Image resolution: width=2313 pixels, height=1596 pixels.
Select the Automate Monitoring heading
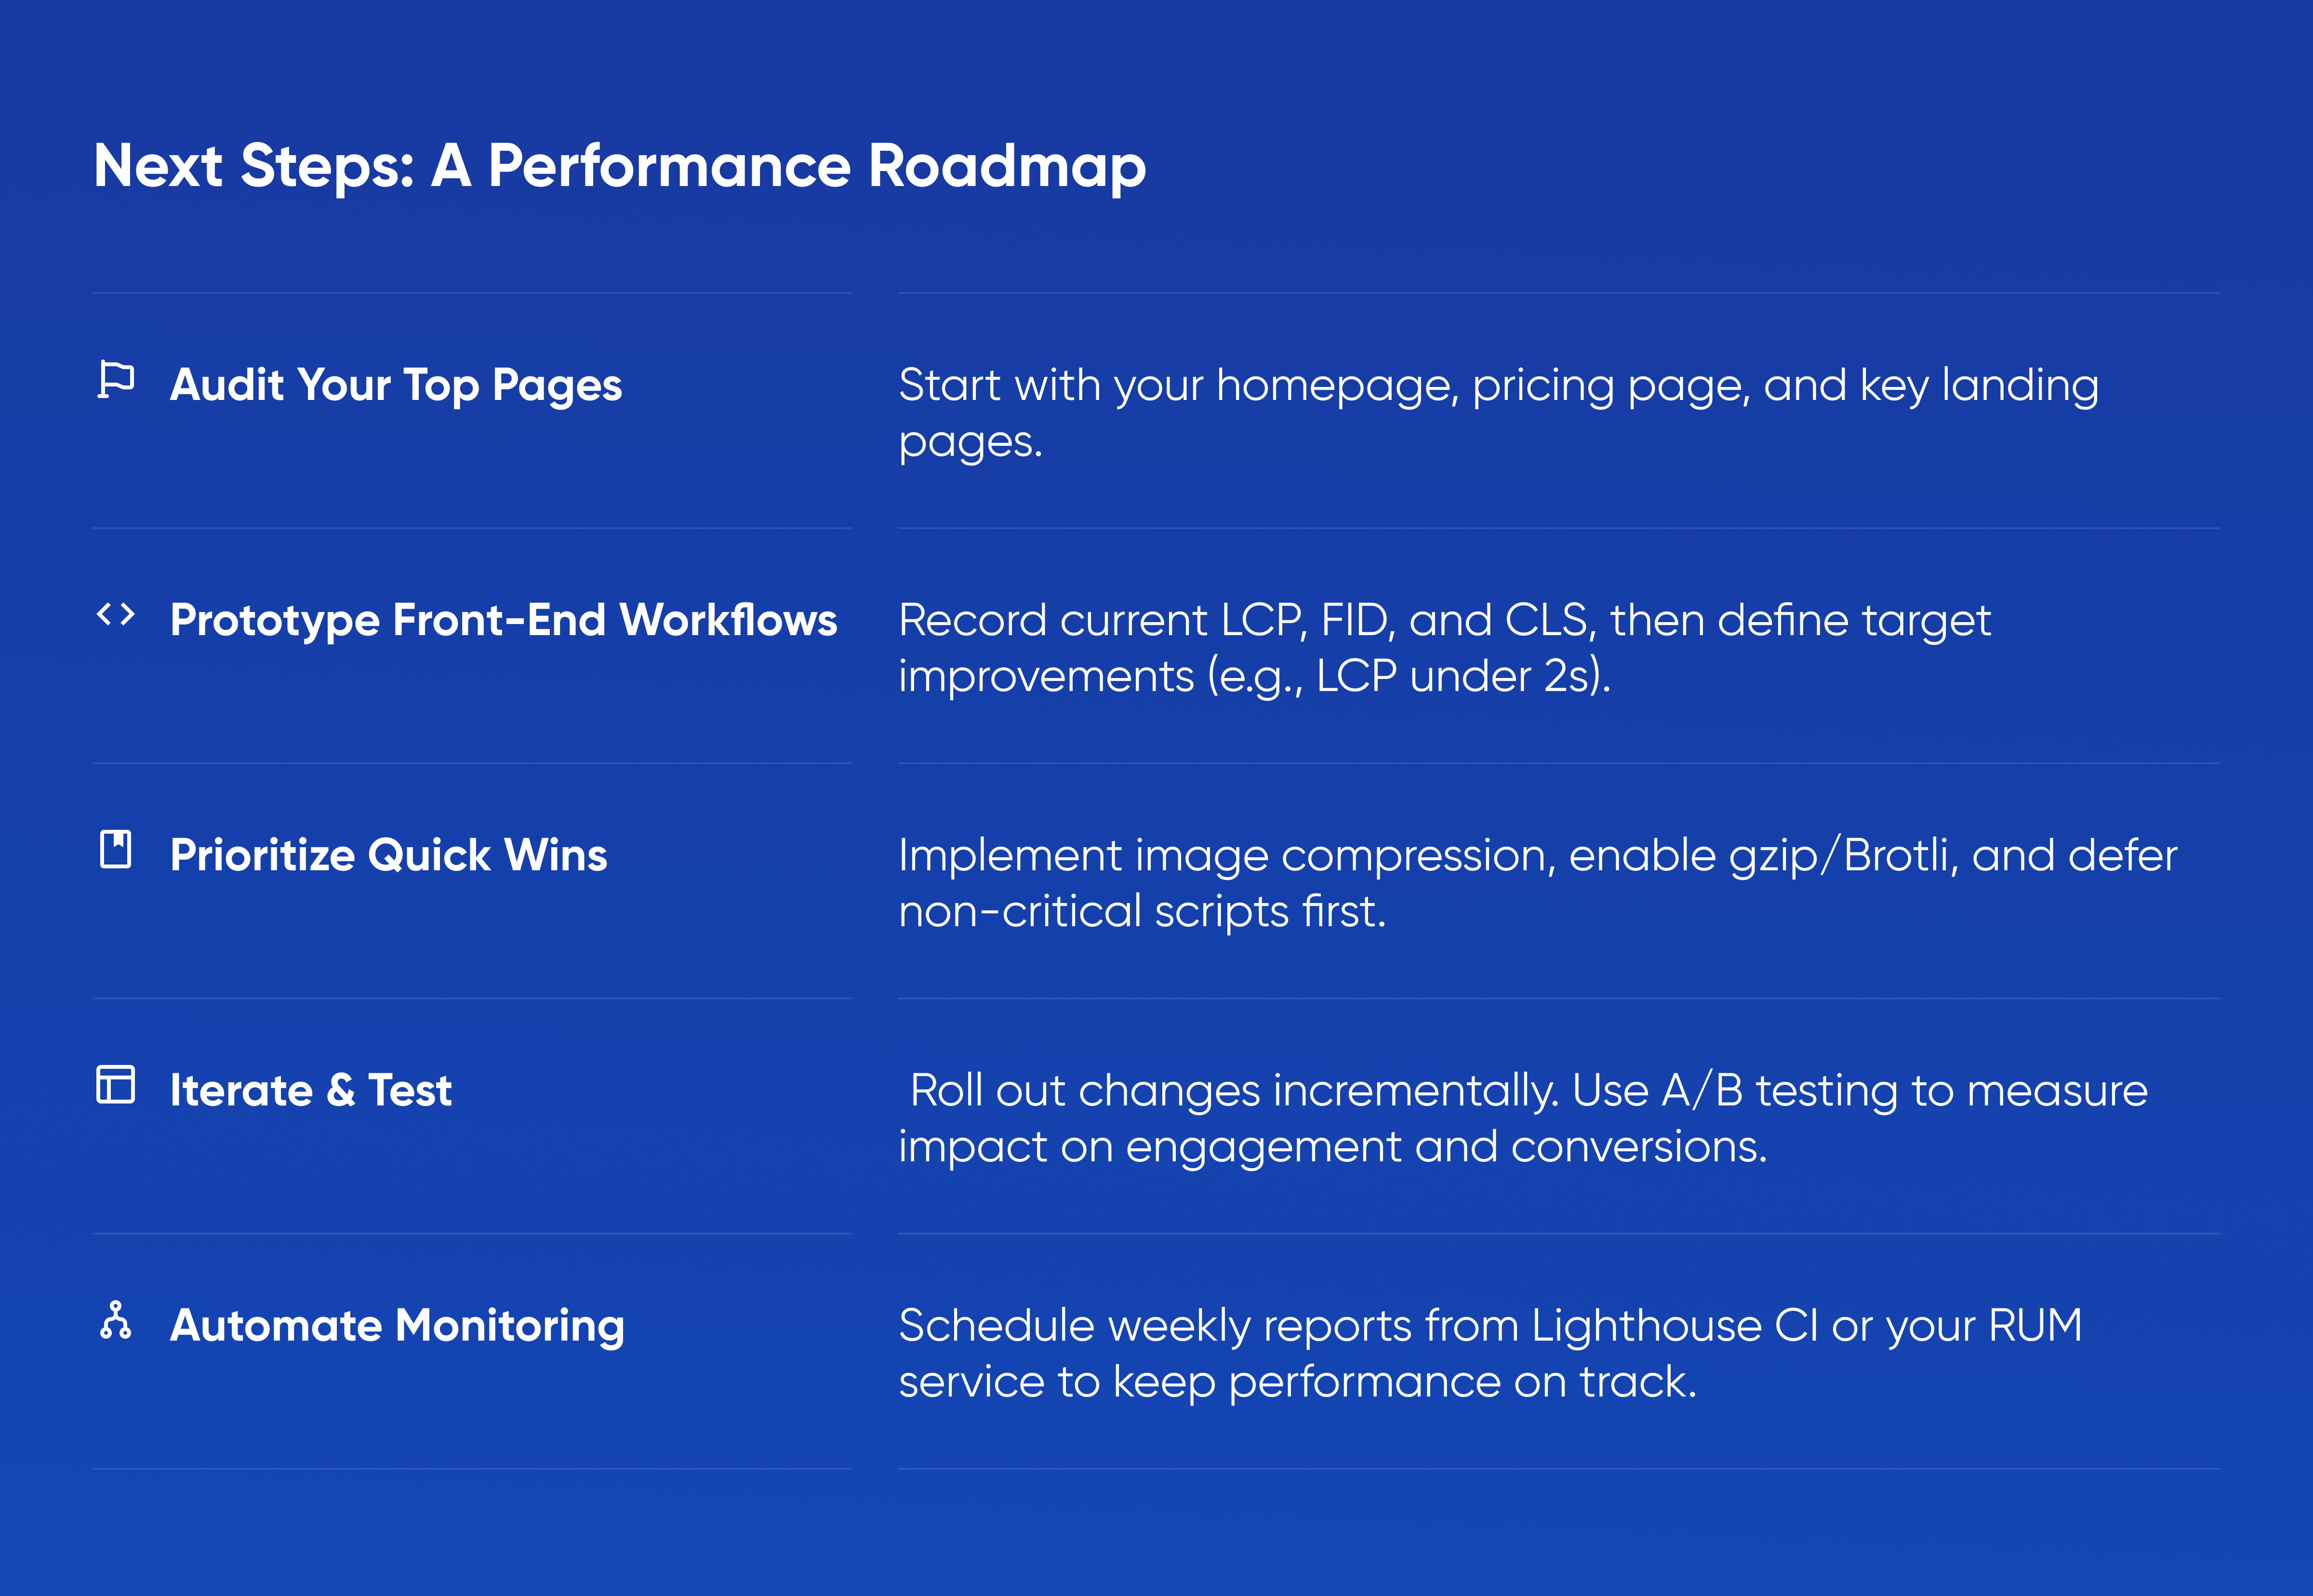(397, 1326)
